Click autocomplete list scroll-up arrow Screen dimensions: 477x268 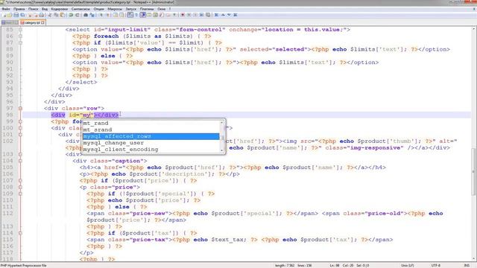[x=222, y=122]
